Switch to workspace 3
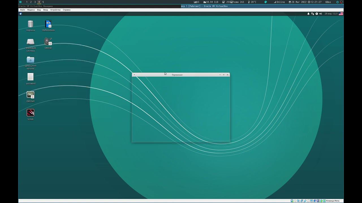This screenshot has width=362, height=203. (35, 2)
